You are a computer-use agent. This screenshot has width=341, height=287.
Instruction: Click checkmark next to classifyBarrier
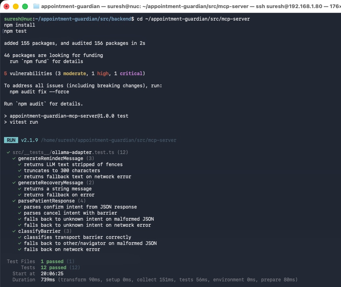[x=14, y=231]
